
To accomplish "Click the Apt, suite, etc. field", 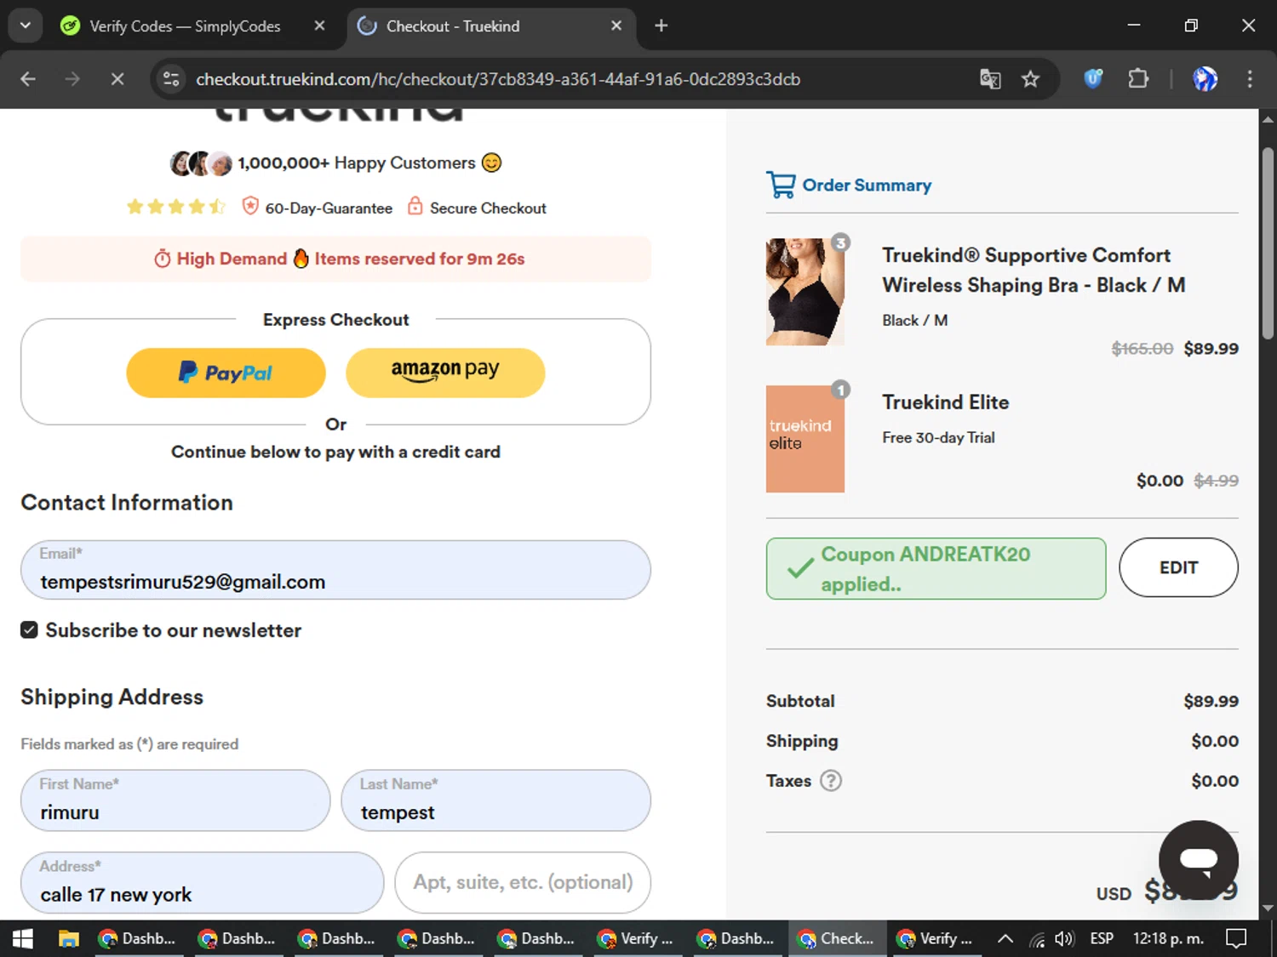I will 523,883.
